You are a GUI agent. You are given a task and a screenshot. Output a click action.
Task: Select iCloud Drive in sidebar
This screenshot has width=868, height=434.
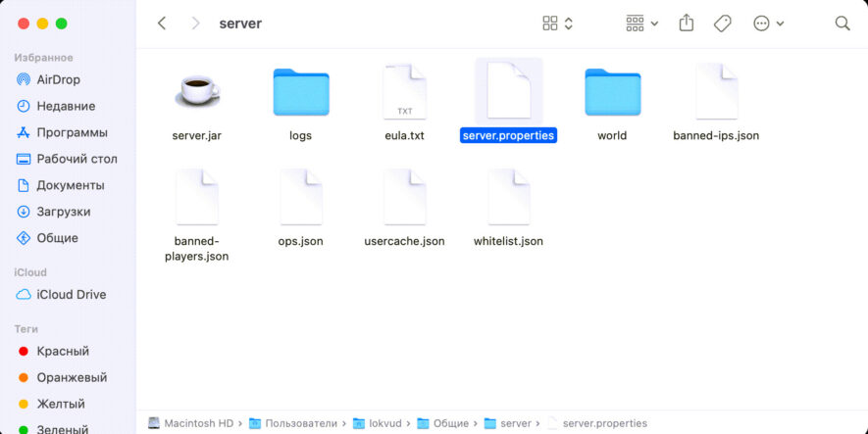(x=71, y=294)
